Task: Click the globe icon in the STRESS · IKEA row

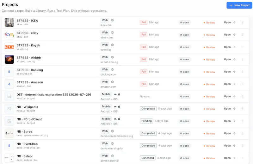Action: click(113, 20)
